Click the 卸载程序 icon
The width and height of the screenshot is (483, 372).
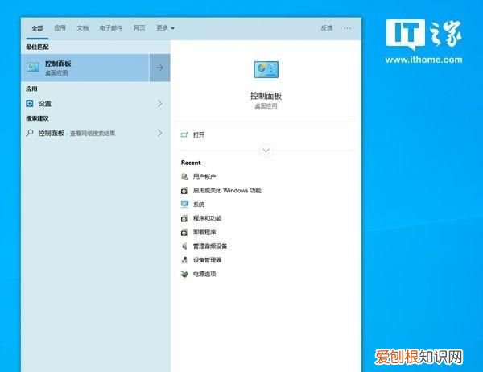tap(184, 233)
